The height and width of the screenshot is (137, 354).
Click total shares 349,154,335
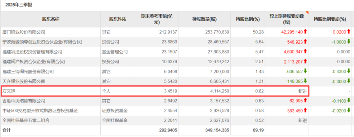[216, 130]
